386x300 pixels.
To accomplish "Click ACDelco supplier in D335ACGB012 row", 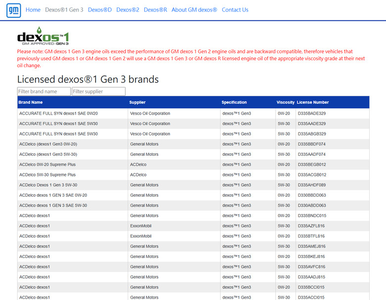I will click(138, 175).
